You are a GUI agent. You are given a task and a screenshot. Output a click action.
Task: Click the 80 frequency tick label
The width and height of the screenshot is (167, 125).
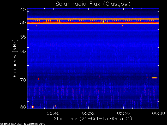23,107
